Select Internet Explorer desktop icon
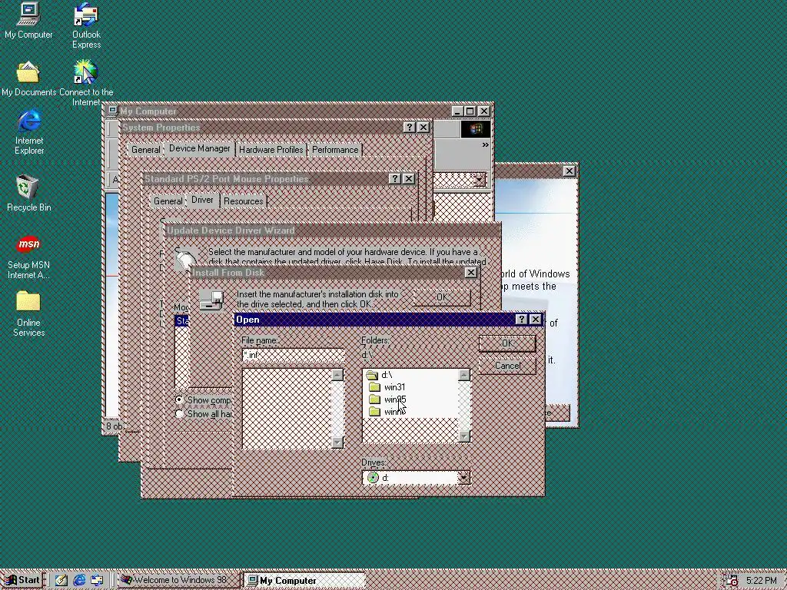Screen dimensions: 787x590 click(x=29, y=131)
